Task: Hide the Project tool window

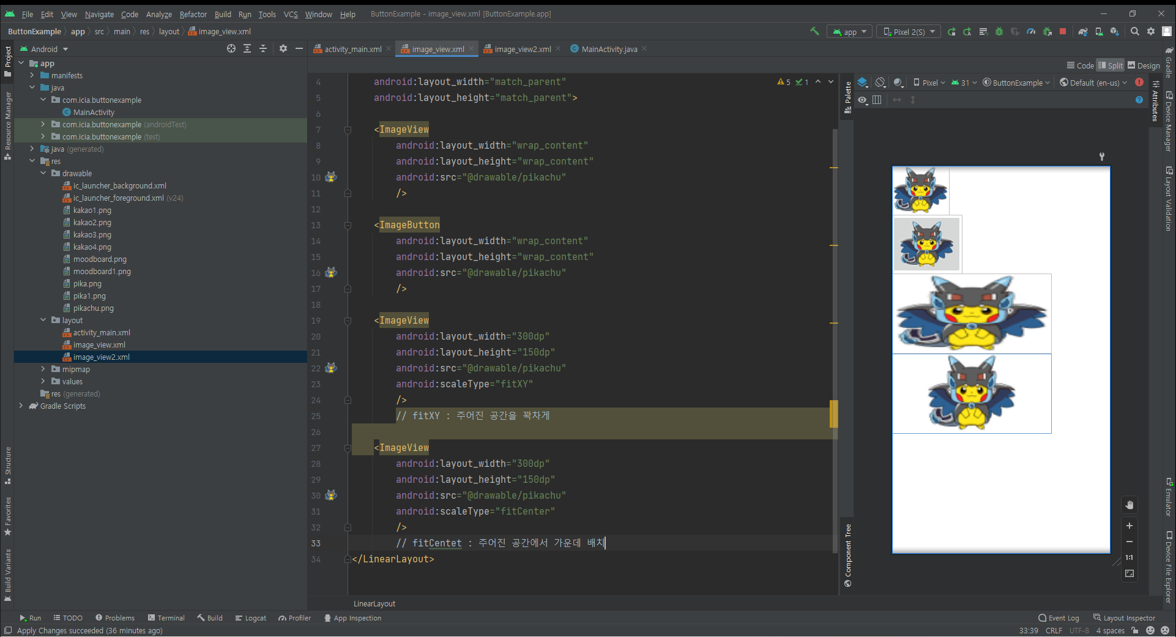Action: click(x=299, y=48)
